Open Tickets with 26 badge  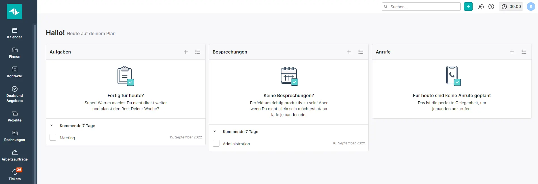[14, 175]
